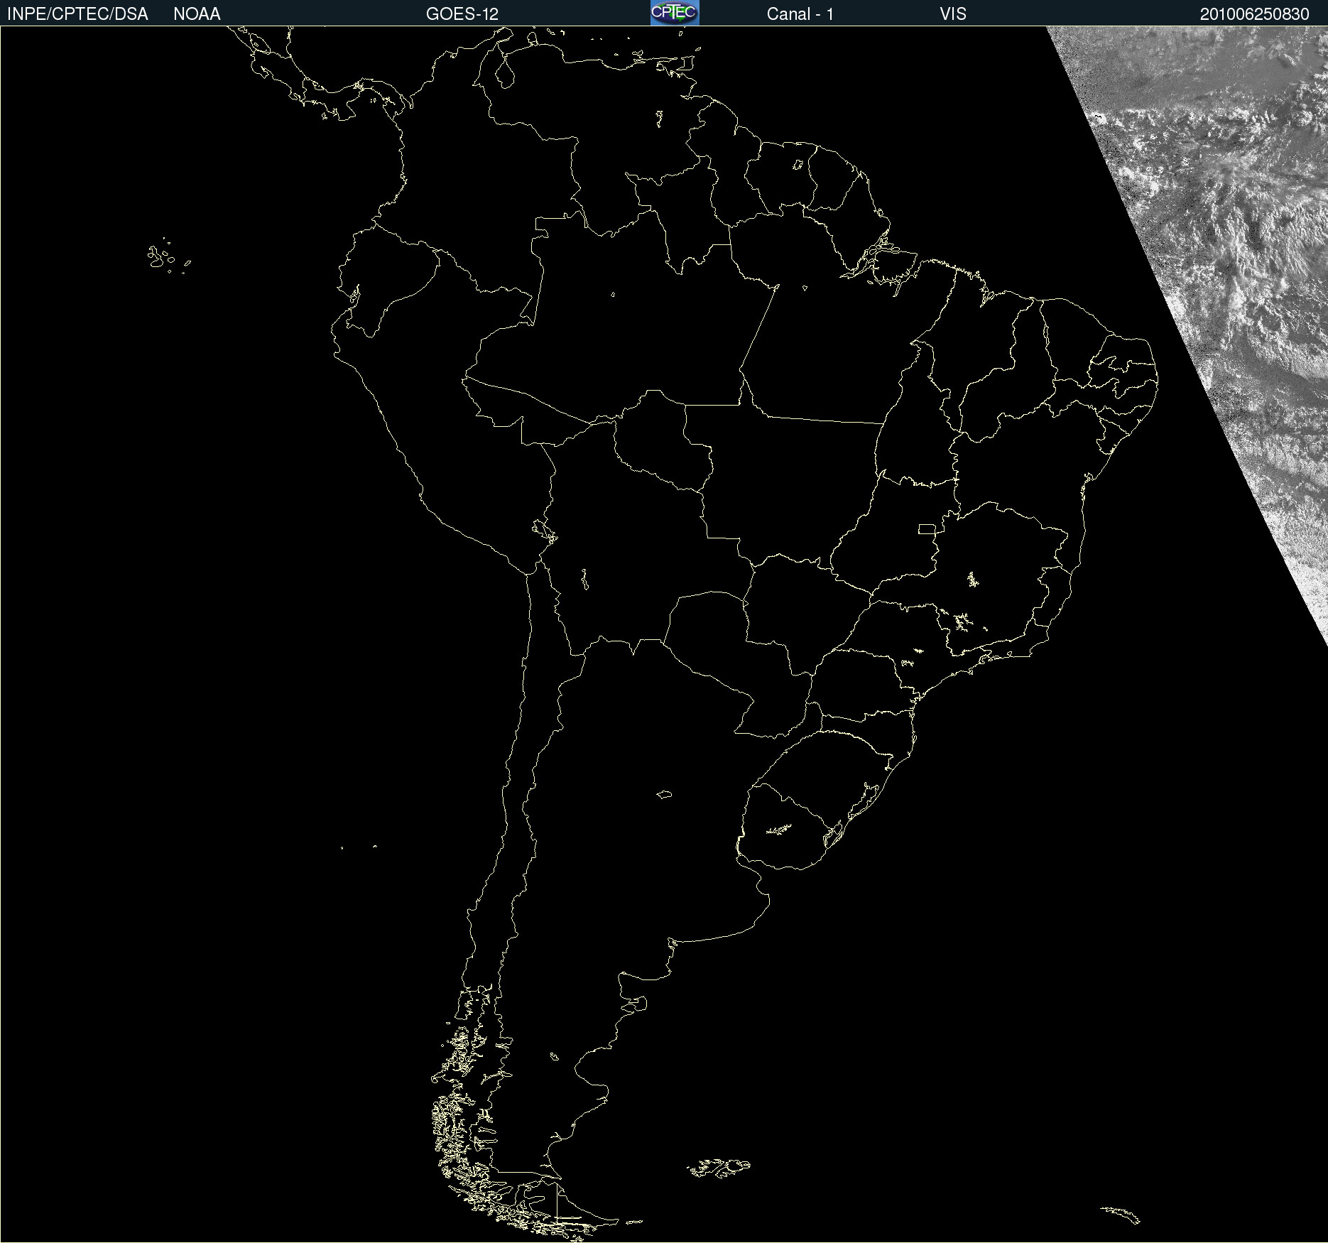The image size is (1328, 1243).
Task: Click the VIS channel label
Action: point(953,14)
